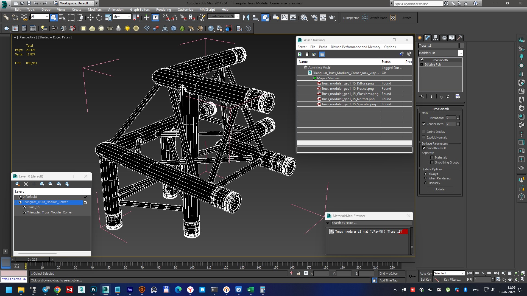Select the Move tool in main toolbar
The image size is (527, 296).
click(x=90, y=18)
